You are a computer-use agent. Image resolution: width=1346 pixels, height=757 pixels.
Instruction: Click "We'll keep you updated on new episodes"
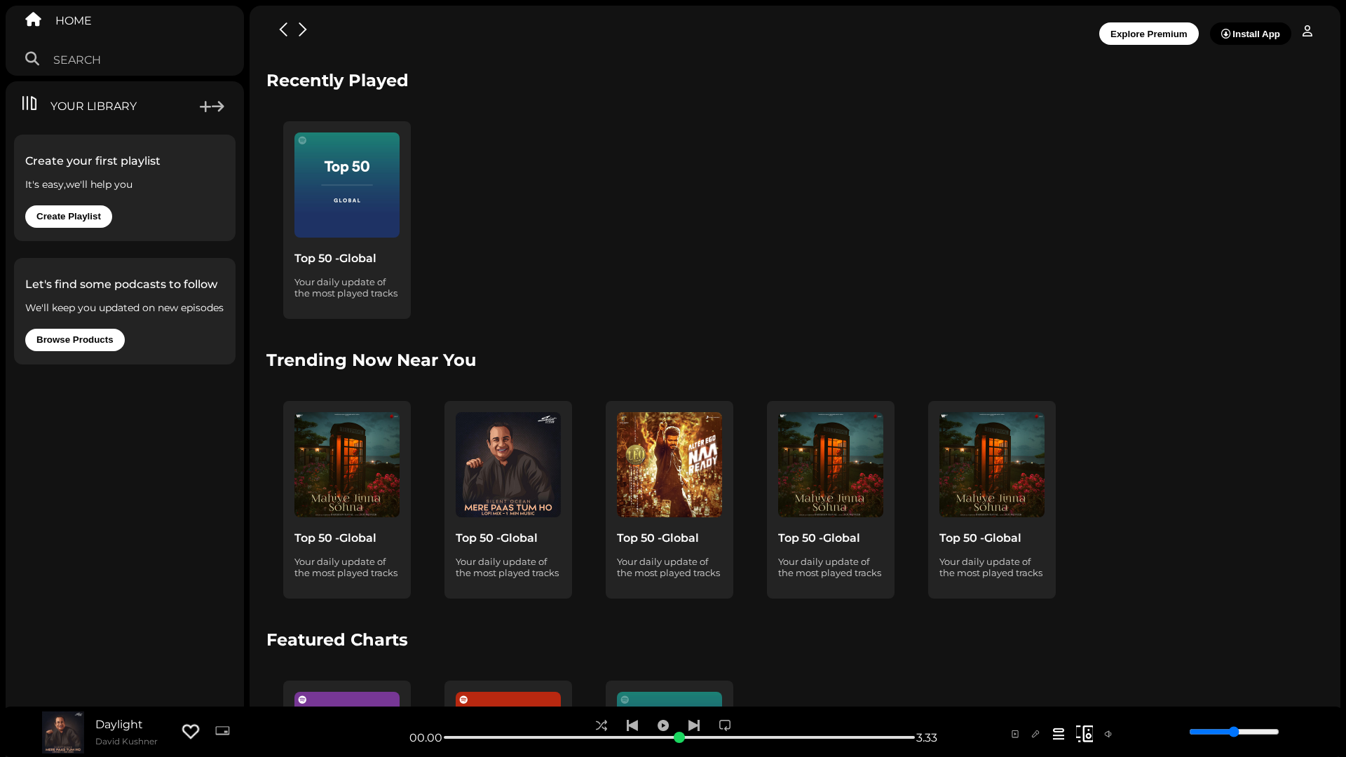click(x=124, y=308)
